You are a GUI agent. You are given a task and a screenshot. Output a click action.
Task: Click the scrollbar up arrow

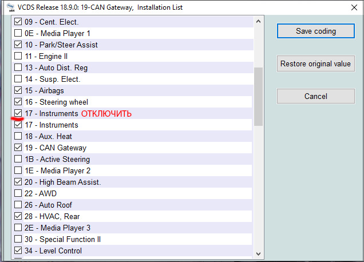(x=258, y=22)
